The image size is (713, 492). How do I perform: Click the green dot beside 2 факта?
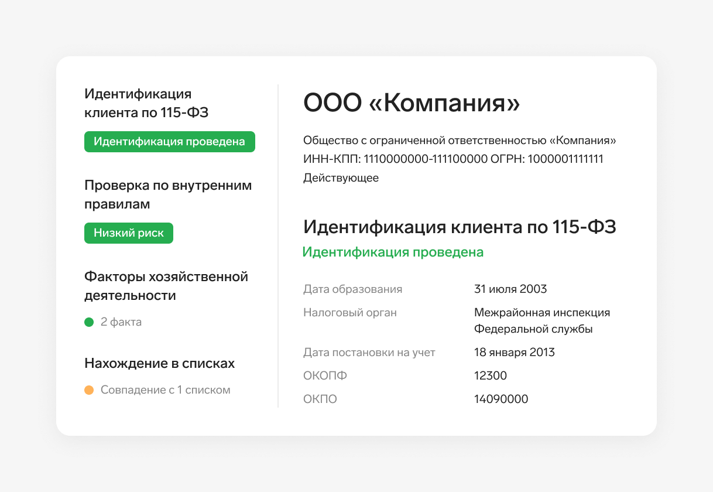[x=89, y=322]
